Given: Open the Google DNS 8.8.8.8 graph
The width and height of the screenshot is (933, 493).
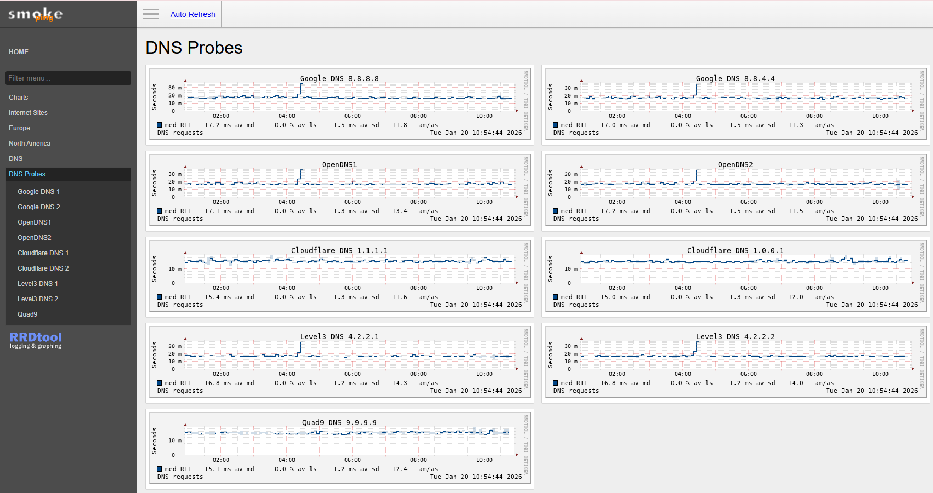Looking at the screenshot, I should 340,105.
